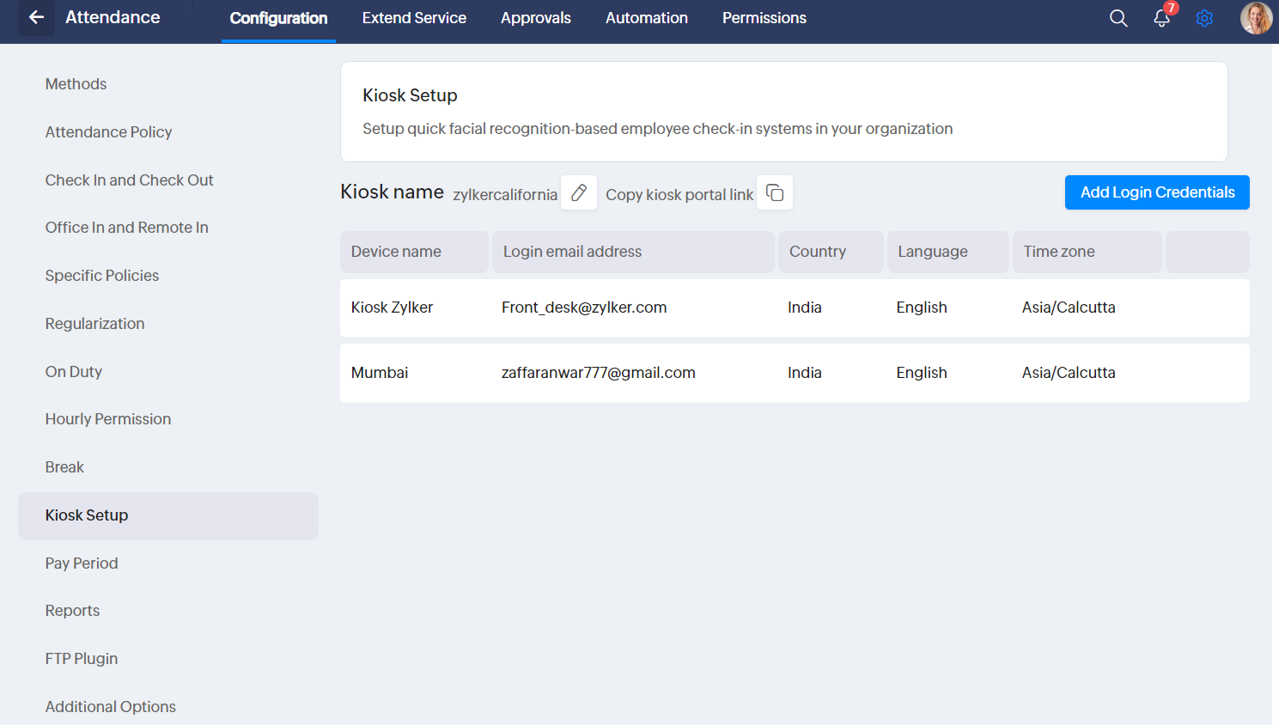Open the user profile avatar
Image resolution: width=1279 pixels, height=725 pixels.
pos(1256,18)
